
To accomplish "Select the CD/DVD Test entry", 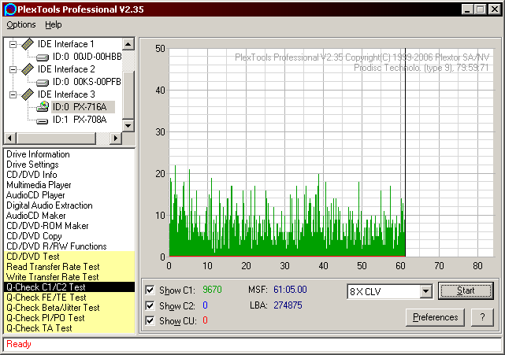I will coord(69,257).
